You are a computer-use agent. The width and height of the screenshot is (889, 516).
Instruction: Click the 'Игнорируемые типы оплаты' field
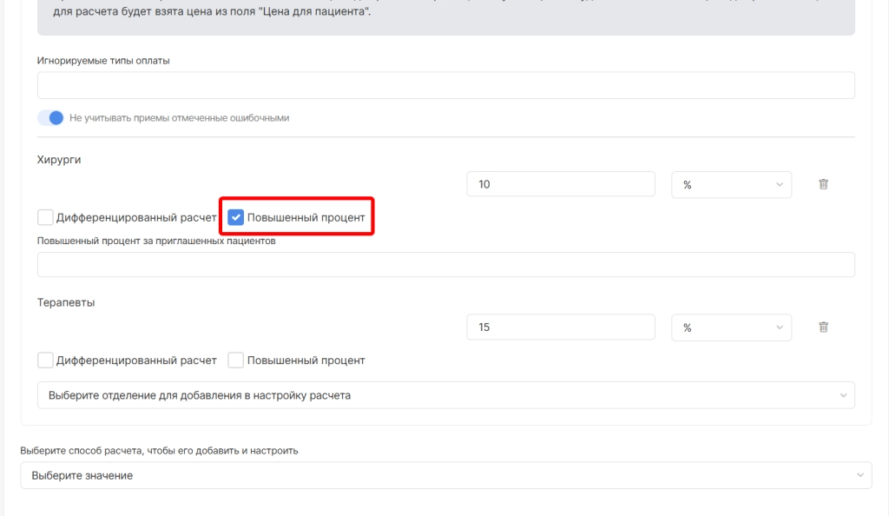tap(445, 86)
